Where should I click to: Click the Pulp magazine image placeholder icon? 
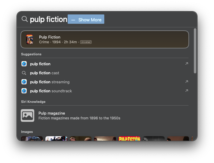click(27, 115)
